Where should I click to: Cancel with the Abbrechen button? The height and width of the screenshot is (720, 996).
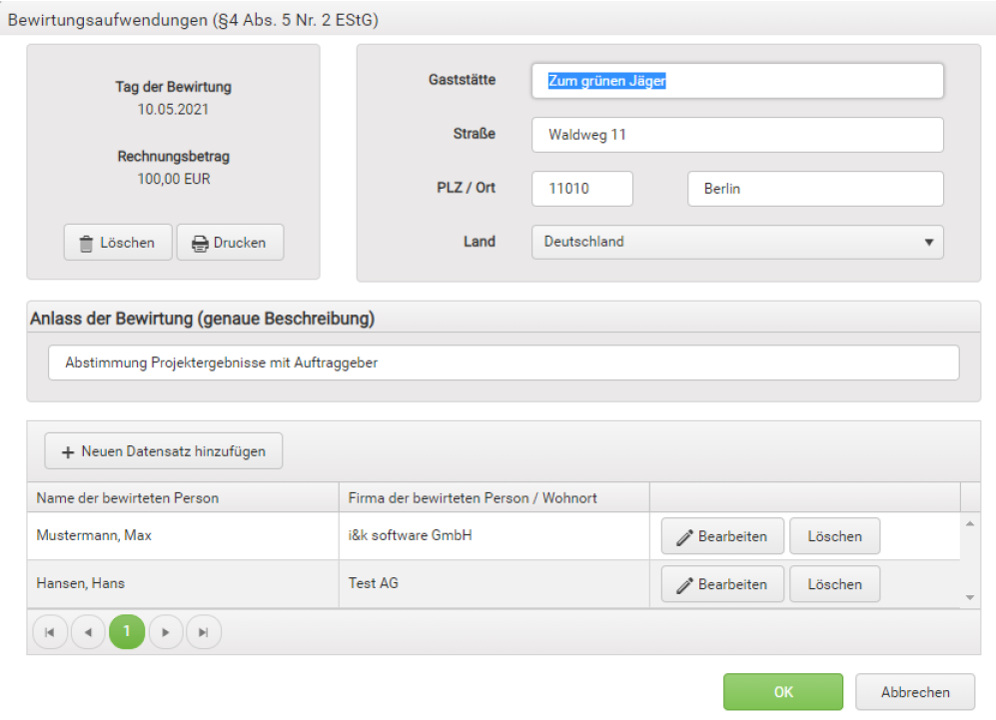[914, 692]
